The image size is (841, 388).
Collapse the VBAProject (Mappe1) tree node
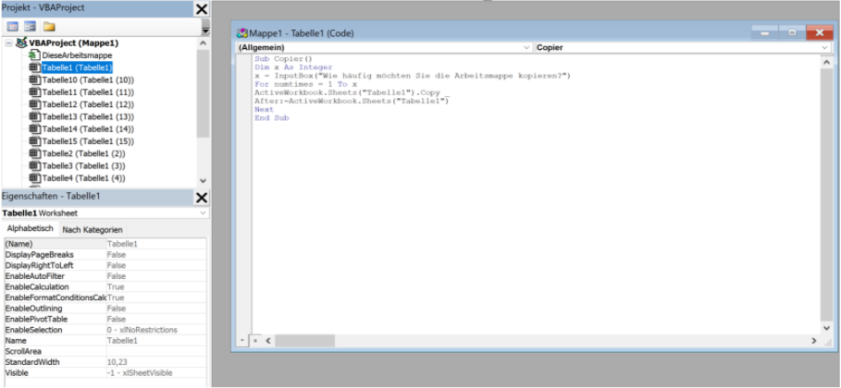point(9,43)
